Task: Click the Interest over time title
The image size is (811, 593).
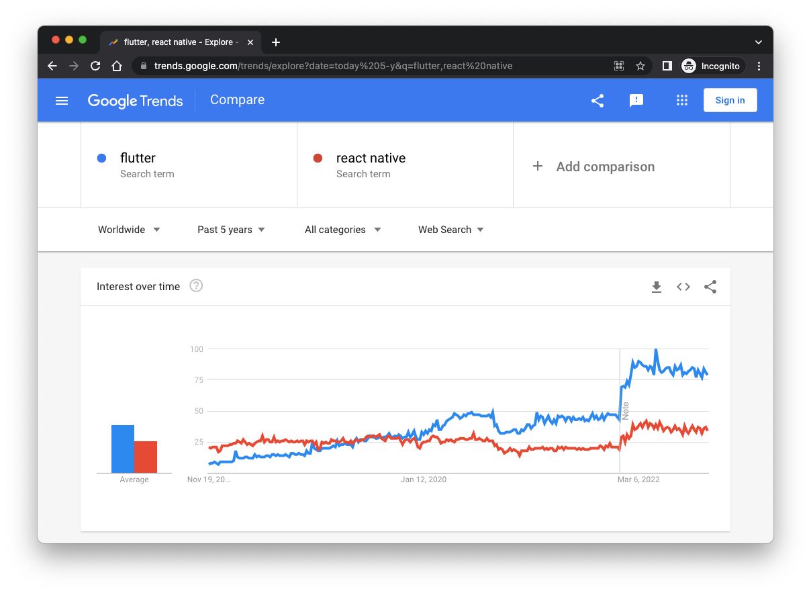Action: [138, 287]
